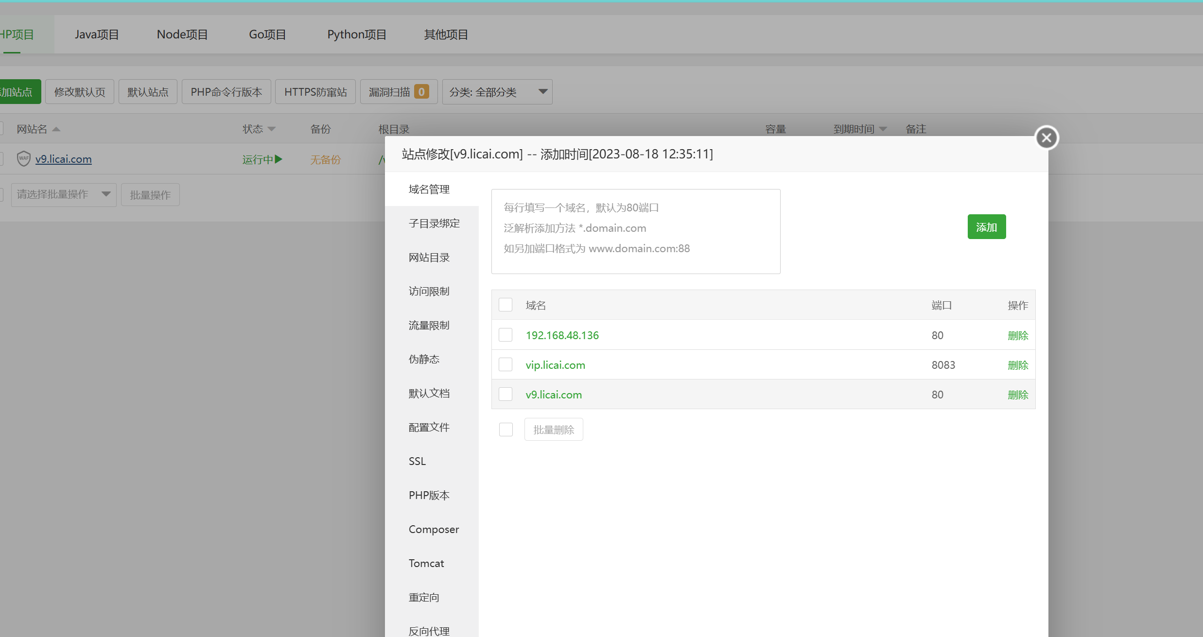The width and height of the screenshot is (1203, 637).
Task: Click the 无备份 backup link
Action: point(326,159)
